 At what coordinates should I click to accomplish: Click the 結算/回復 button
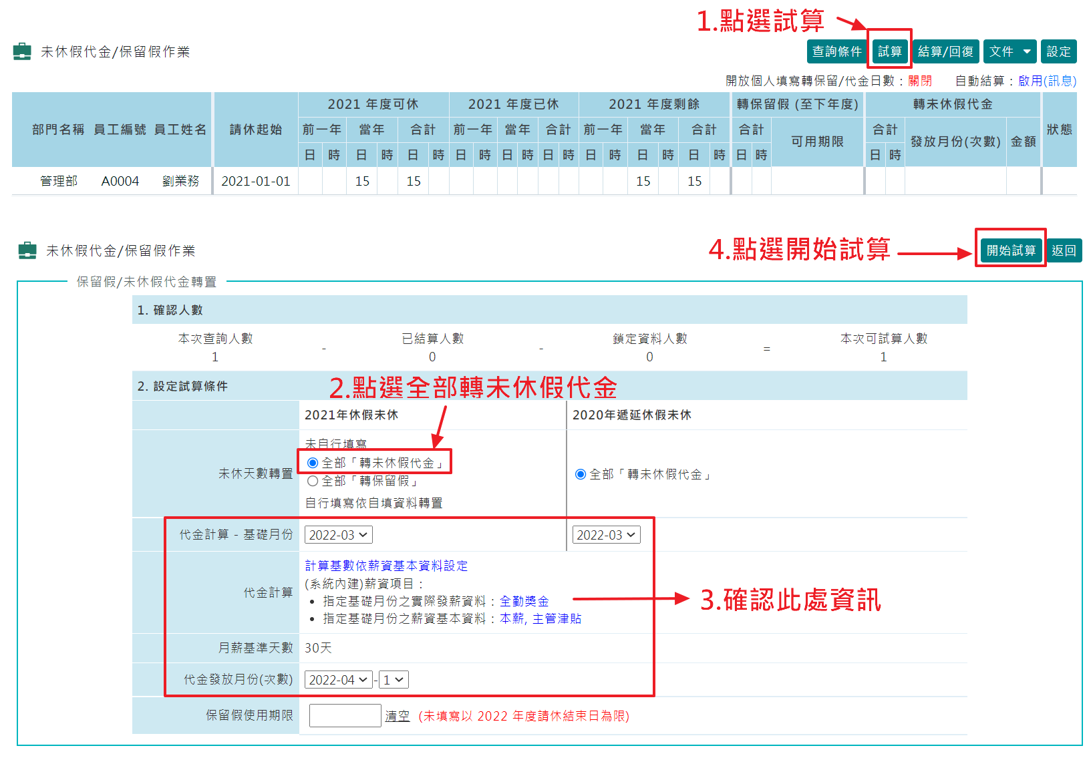click(945, 51)
